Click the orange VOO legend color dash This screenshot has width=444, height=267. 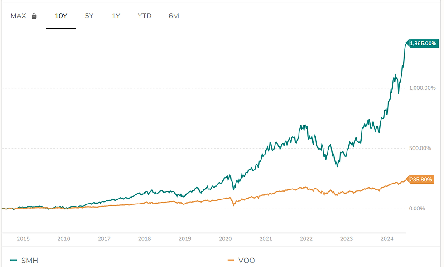(x=231, y=261)
